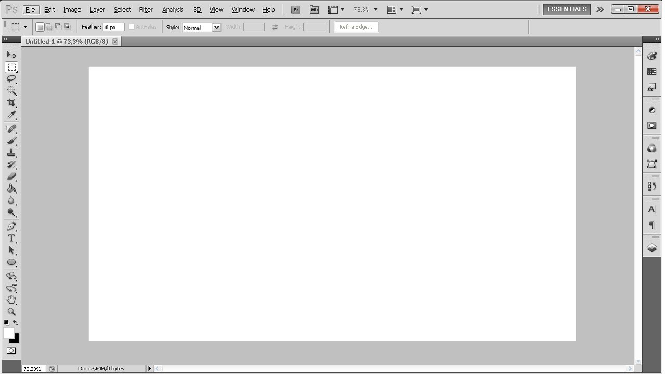
Task: Select the History Brush tool
Action: (11, 165)
